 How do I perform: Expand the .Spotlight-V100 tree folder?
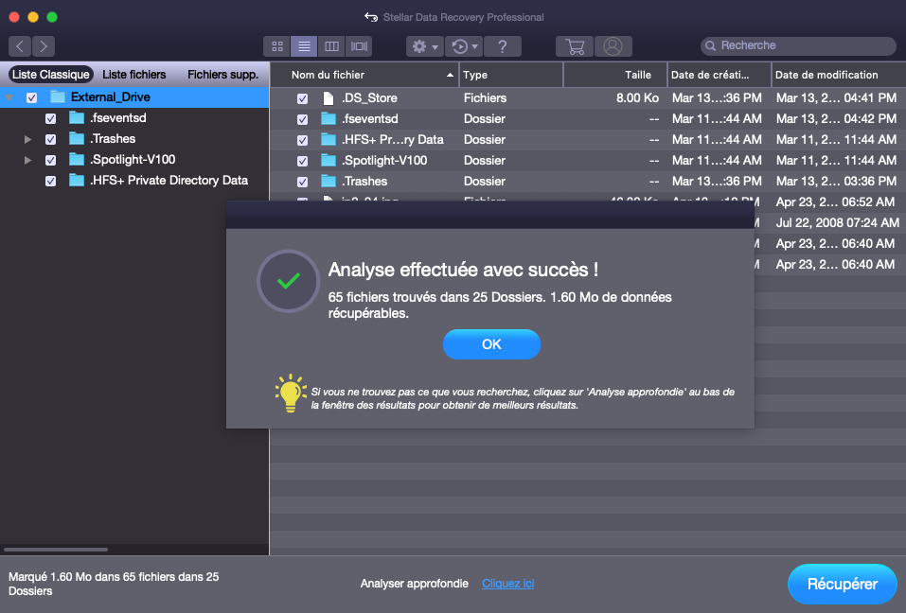point(27,160)
